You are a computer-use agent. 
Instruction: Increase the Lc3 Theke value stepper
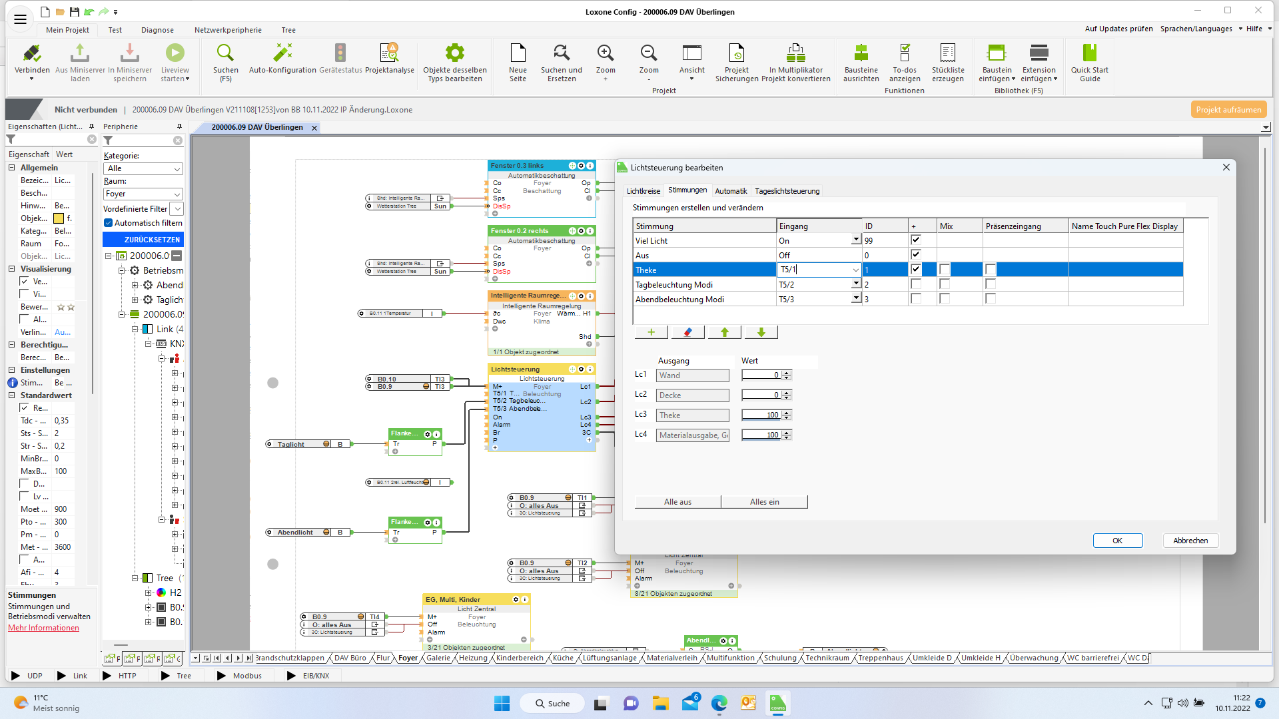[787, 413]
